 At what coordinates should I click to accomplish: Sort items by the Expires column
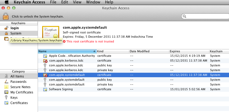(x=189, y=51)
